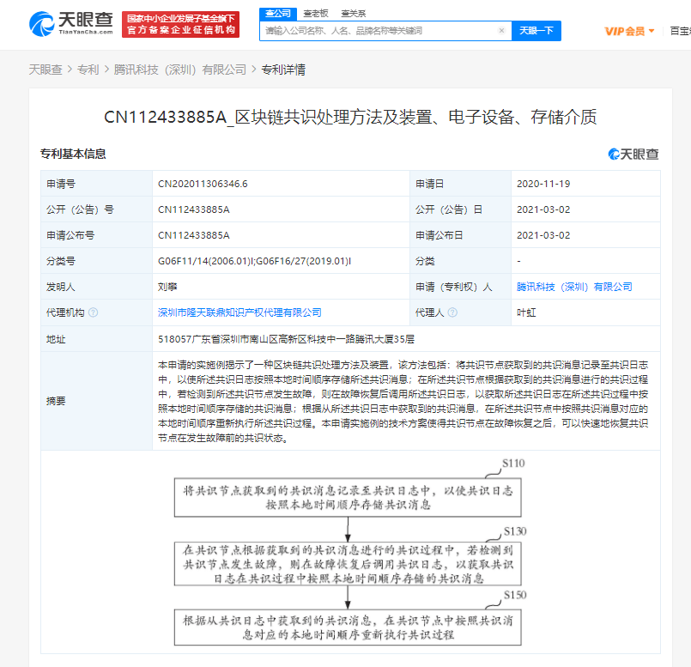The width and height of the screenshot is (691, 667).
Task: Clear search box with the X icon
Action: click(x=501, y=31)
